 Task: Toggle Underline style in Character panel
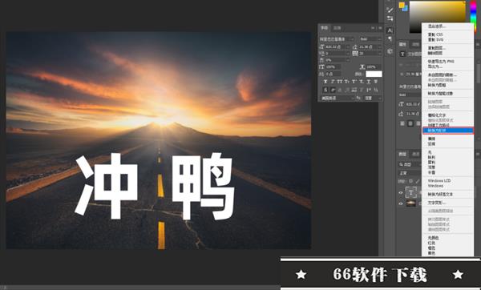(369, 81)
